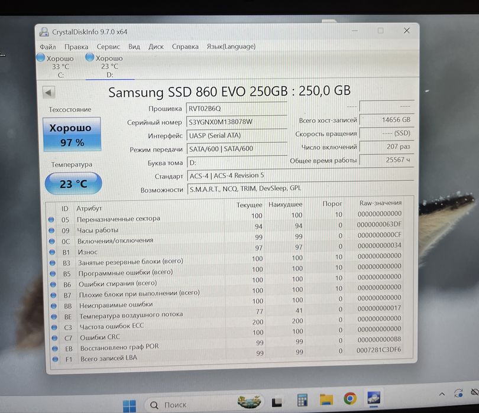Open Google Chrome from the taskbar
479x413 pixels.
350,399
